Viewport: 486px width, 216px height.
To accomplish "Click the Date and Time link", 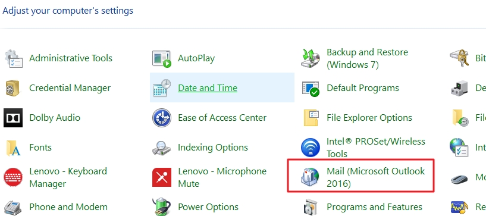I will click(x=208, y=88).
